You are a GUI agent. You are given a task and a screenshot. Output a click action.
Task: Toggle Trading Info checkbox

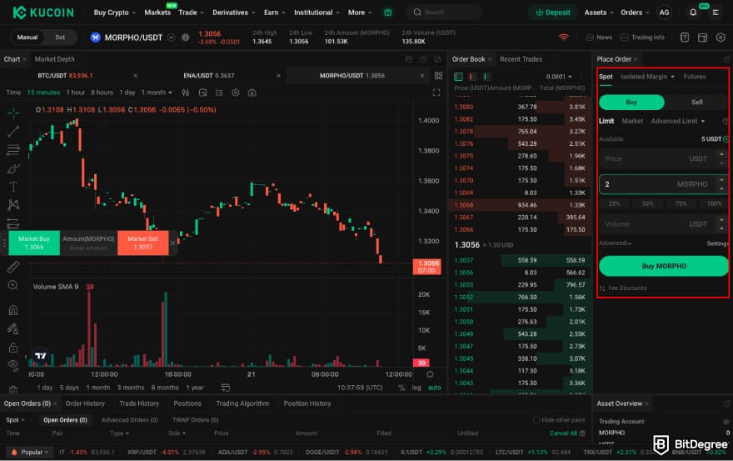625,38
